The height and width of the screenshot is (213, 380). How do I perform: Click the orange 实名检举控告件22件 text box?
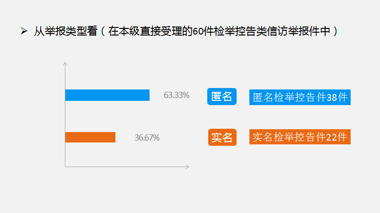pyautogui.click(x=300, y=137)
